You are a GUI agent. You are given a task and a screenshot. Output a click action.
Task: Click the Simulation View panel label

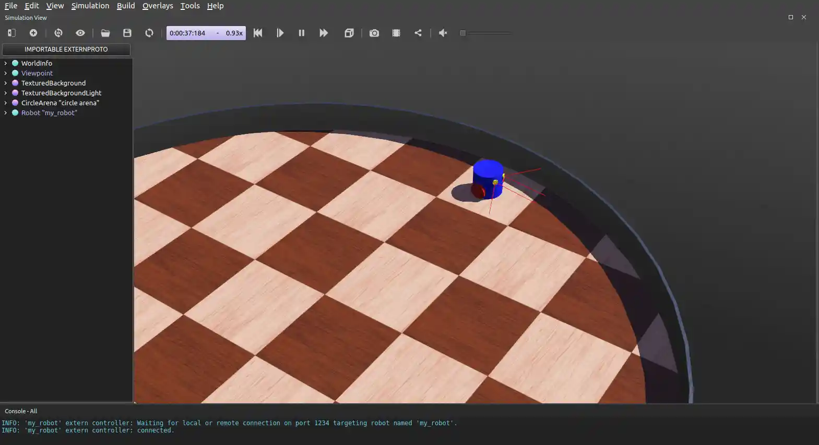tap(26, 18)
